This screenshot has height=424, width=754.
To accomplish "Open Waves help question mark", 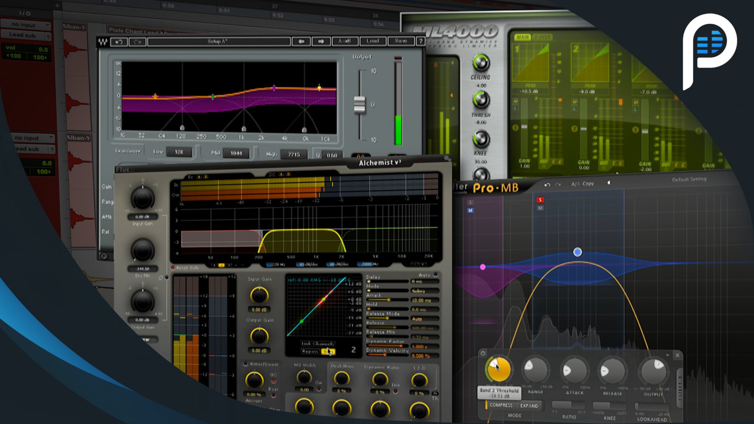I will coord(421,41).
